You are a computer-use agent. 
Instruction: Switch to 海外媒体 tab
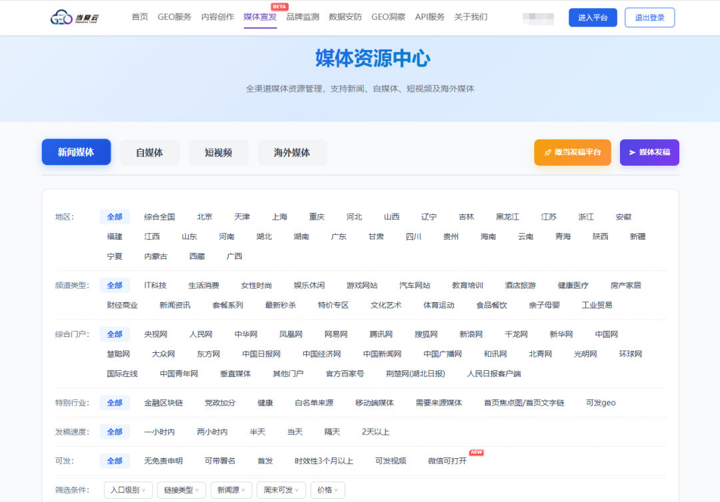point(292,152)
